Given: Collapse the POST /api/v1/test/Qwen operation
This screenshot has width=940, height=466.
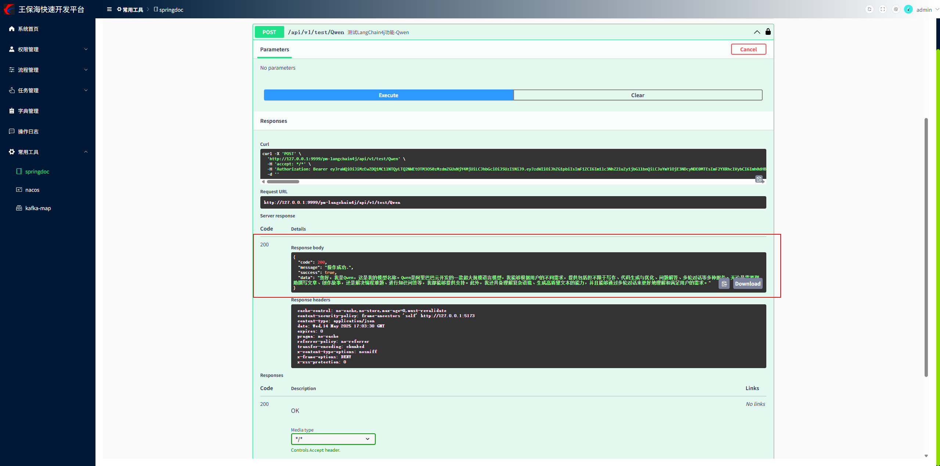Looking at the screenshot, I should click(757, 32).
